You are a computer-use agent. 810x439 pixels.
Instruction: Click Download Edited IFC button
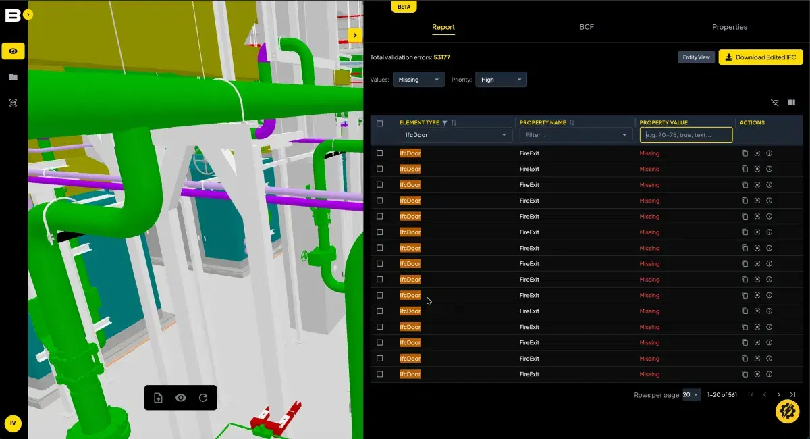coord(761,57)
